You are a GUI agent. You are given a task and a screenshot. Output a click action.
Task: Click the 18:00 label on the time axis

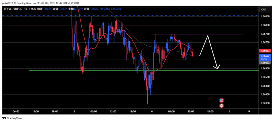55,111
